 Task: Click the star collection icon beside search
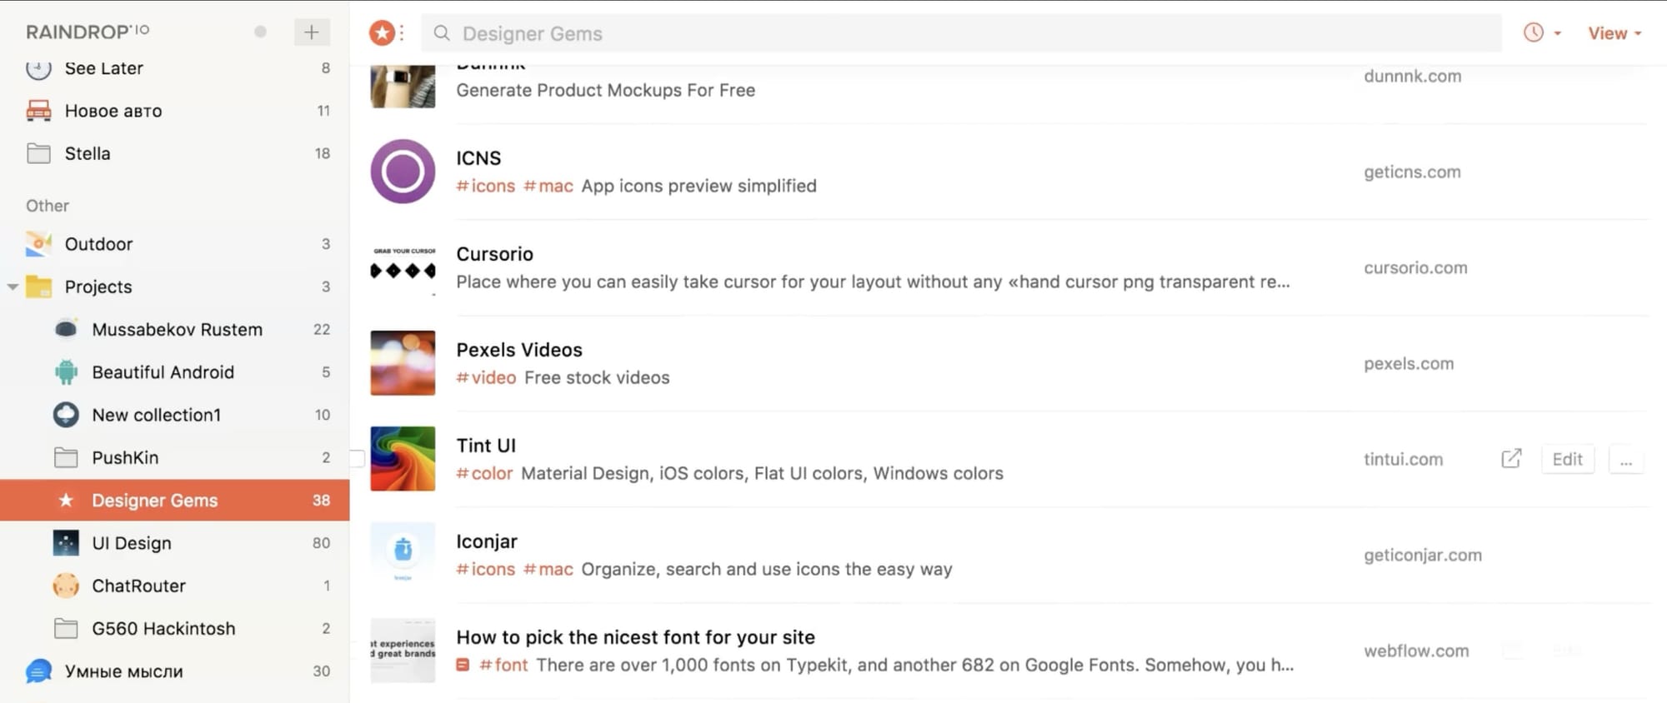tap(382, 32)
